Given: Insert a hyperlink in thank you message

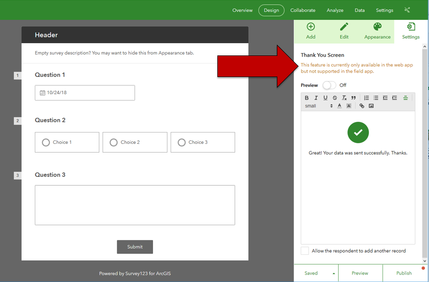Looking at the screenshot, I should click(x=362, y=106).
